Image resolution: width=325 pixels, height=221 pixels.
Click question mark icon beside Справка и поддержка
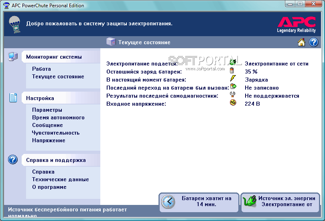coord(13,160)
